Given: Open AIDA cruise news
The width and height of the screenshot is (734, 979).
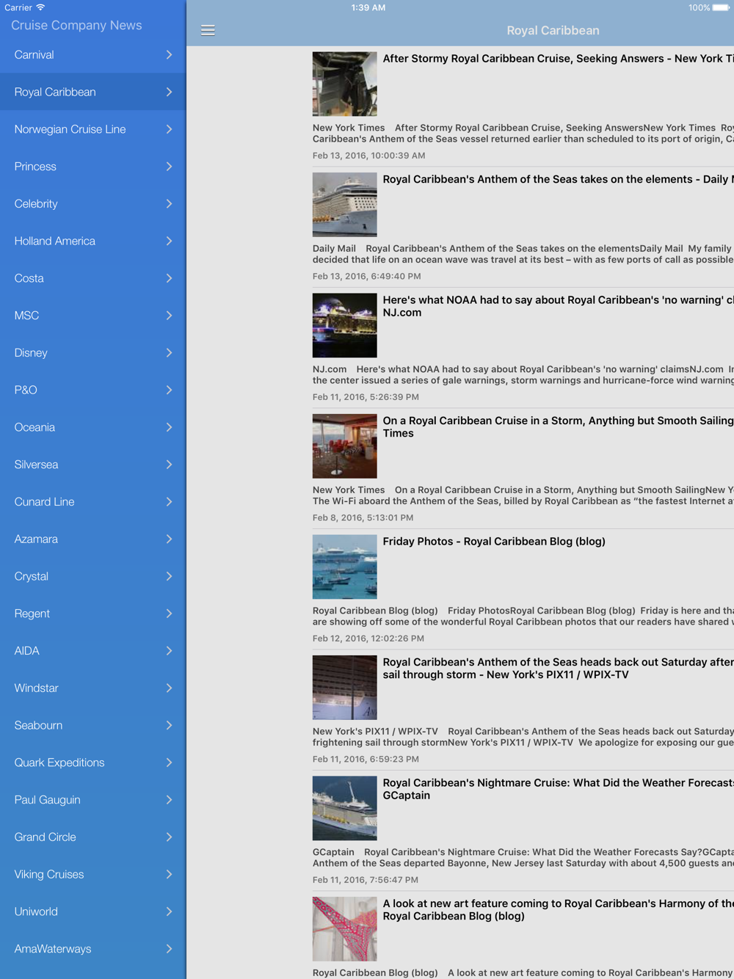Looking at the screenshot, I should (x=93, y=651).
